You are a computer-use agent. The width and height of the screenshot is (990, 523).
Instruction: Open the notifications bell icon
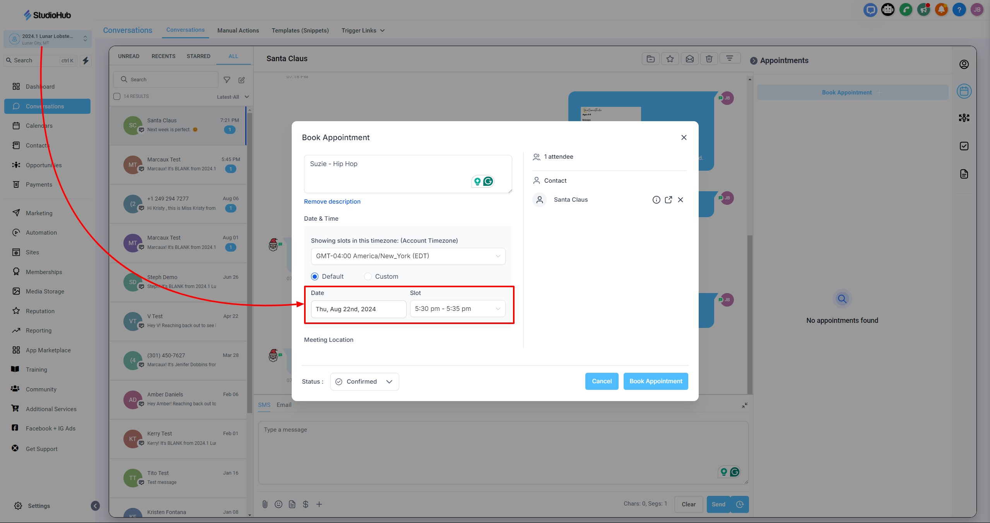(x=941, y=10)
